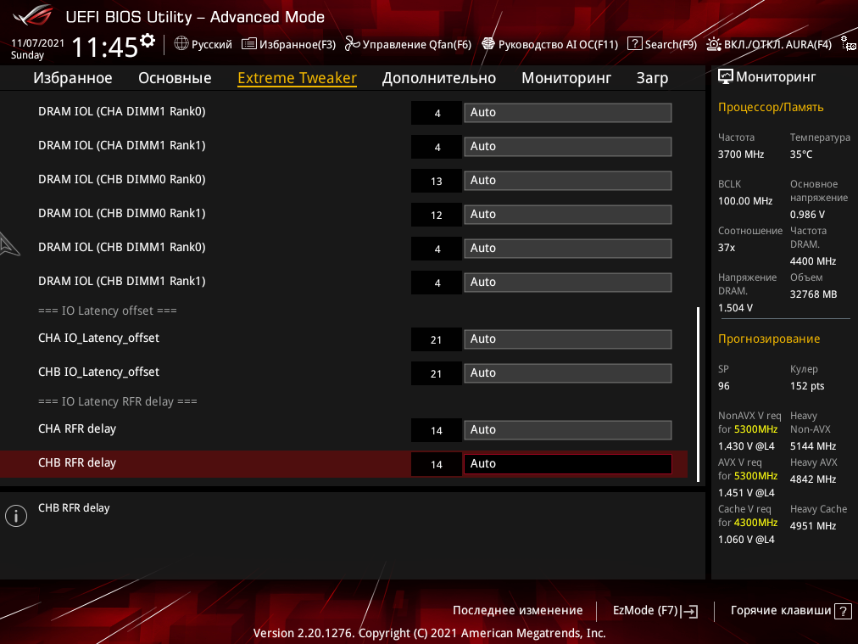Switch to Избранное tab
858x644 pixels.
[73, 78]
